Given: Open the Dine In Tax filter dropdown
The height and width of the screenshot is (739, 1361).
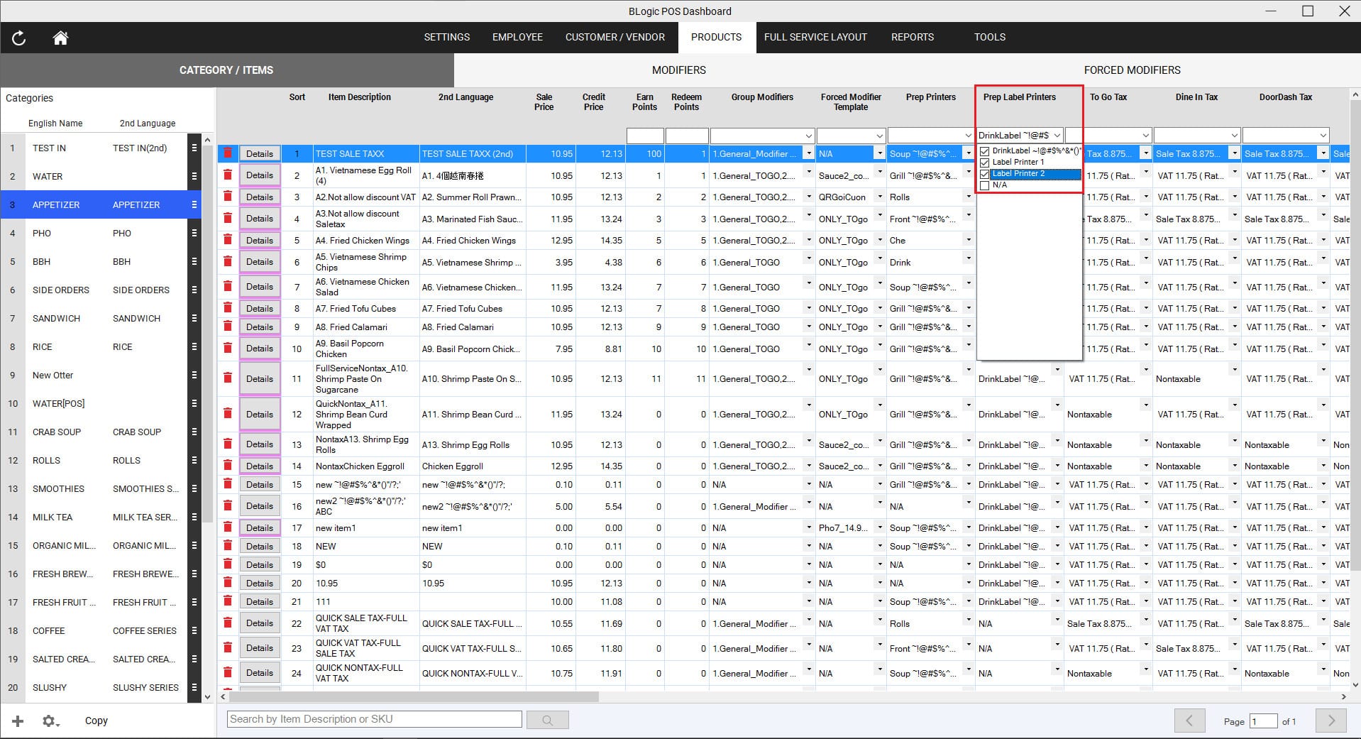Looking at the screenshot, I should (x=1234, y=136).
